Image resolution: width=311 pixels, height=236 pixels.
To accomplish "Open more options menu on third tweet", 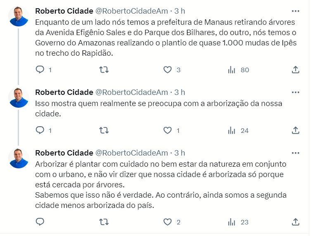I will [x=295, y=153].
